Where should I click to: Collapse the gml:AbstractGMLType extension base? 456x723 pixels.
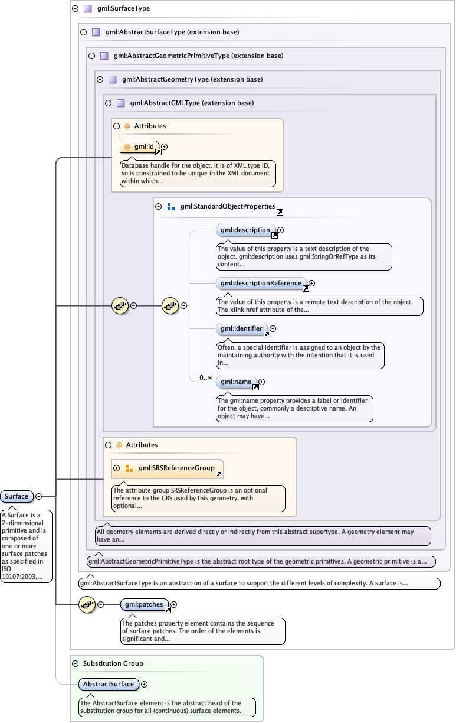coord(108,103)
